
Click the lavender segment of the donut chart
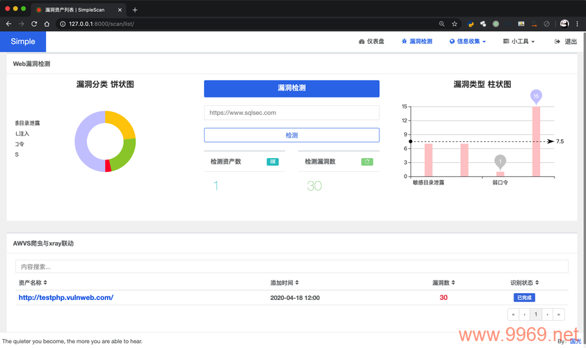click(x=81, y=142)
